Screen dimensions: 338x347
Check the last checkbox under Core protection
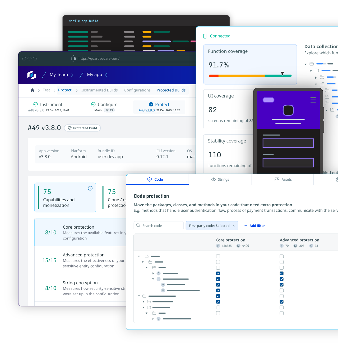point(218,313)
